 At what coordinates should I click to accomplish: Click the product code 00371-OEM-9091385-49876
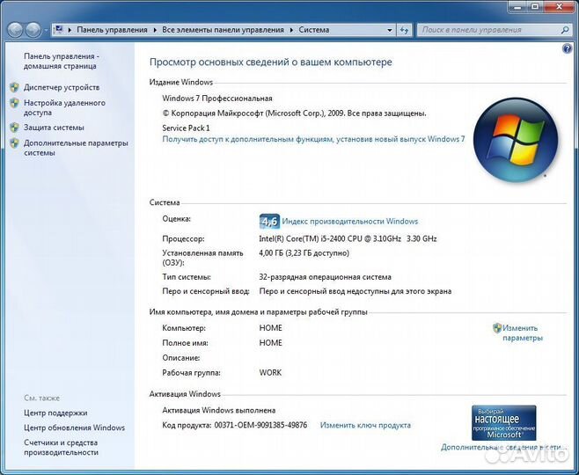(260, 425)
